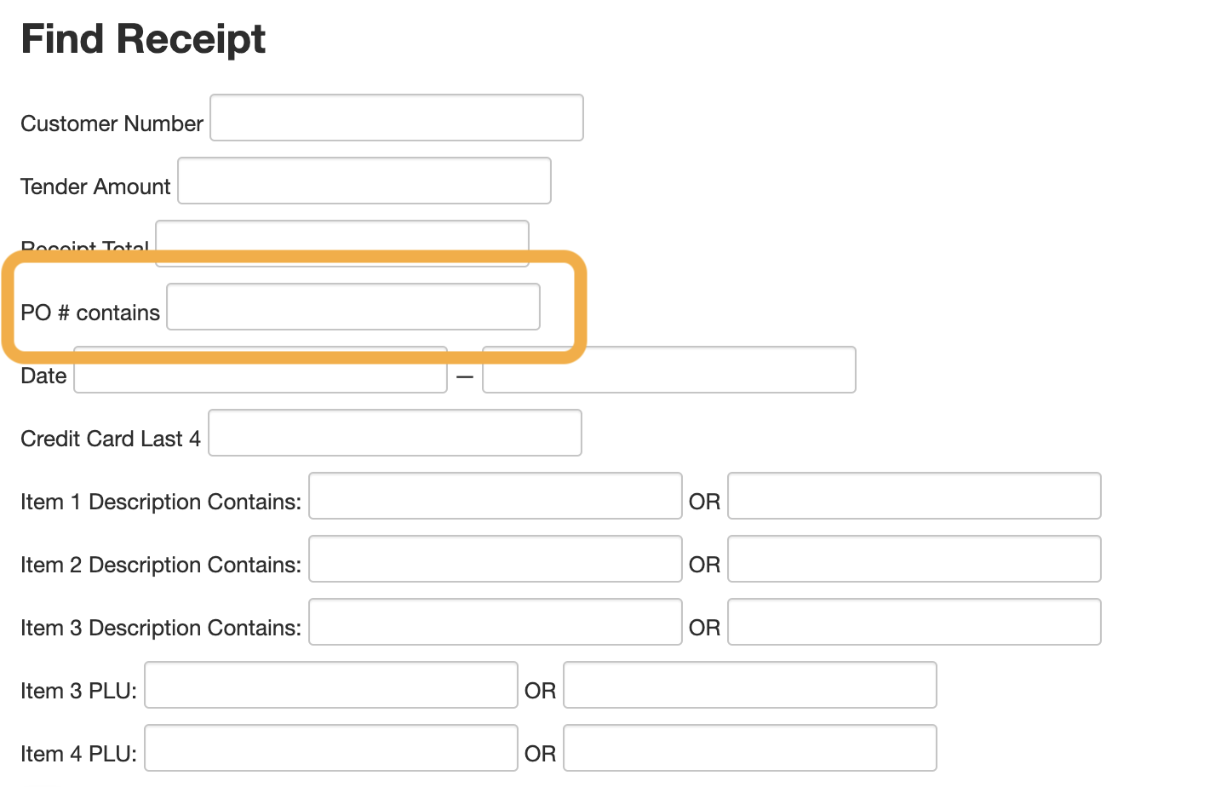Click the Find Receipt heading
Image resolution: width=1221 pixels, height=787 pixels.
tap(143, 39)
